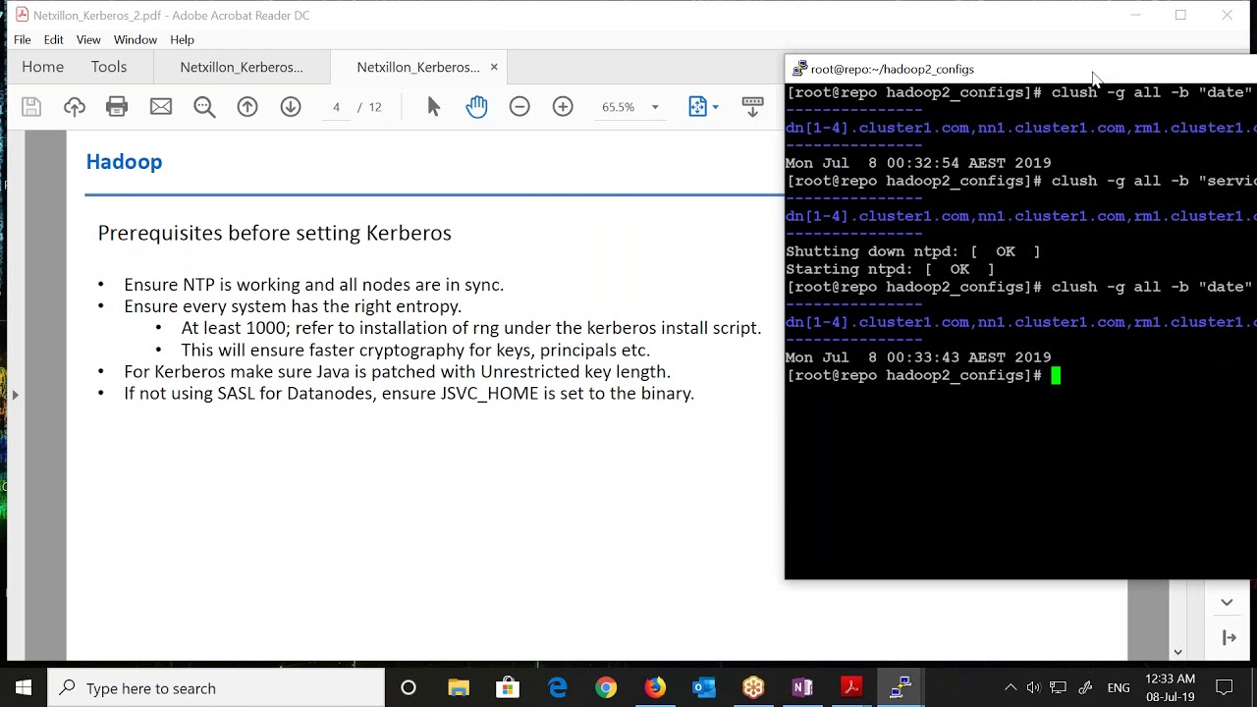This screenshot has width=1257, height=707.
Task: Click the current page number field
Action: tap(336, 107)
